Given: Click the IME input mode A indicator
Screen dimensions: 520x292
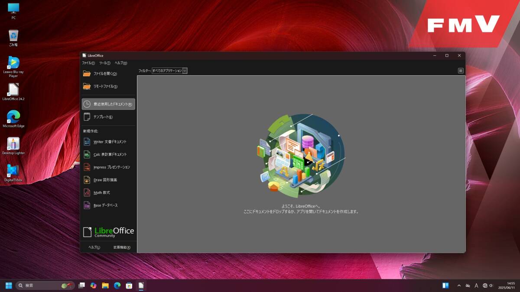Looking at the screenshot, I should click(476, 286).
